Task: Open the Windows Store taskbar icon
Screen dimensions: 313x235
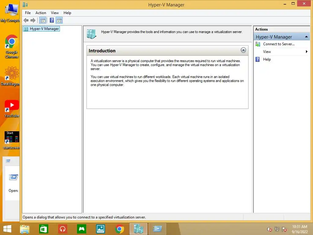Action: (x=43, y=229)
